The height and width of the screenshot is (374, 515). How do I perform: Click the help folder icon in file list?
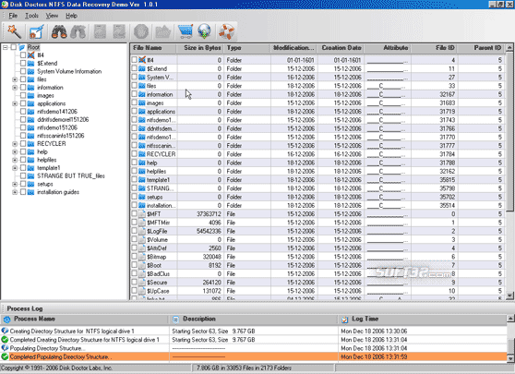point(142,163)
